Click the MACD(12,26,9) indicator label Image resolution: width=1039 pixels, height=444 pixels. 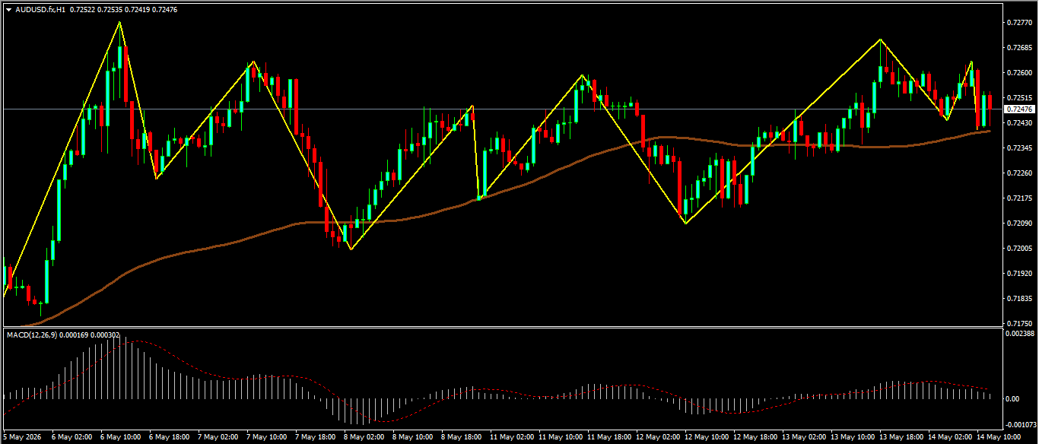[x=30, y=335]
